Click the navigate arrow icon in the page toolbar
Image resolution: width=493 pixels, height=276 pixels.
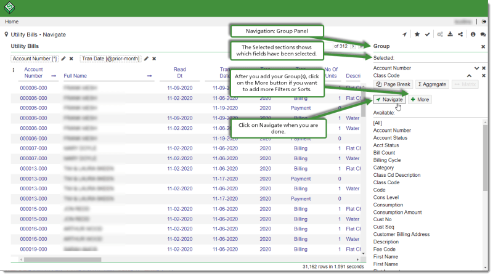click(405, 34)
